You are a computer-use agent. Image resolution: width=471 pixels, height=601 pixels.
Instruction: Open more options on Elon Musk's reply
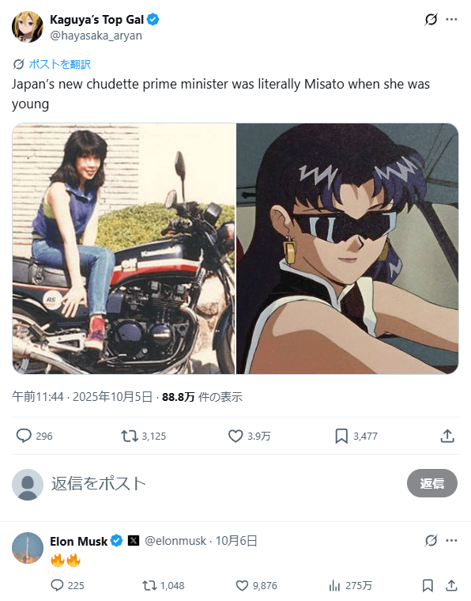(451, 540)
